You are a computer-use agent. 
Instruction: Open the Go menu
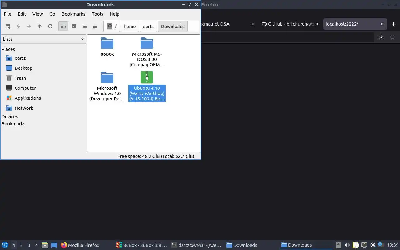pyautogui.click(x=52, y=14)
